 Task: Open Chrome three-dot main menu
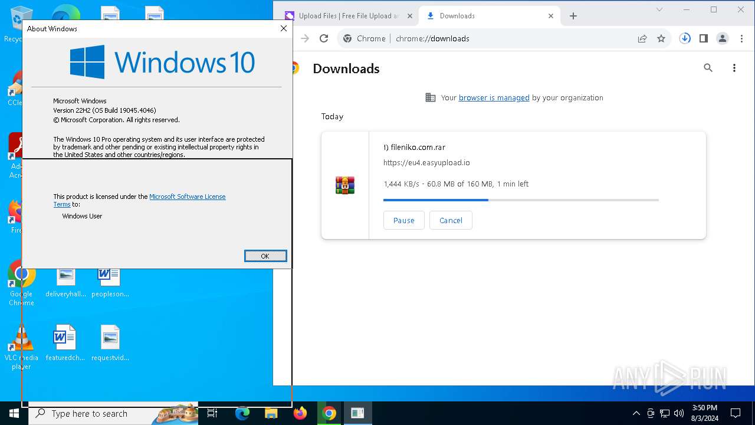(x=741, y=38)
